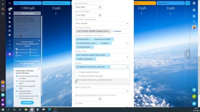Open the clock icon in right panel

[194, 16]
